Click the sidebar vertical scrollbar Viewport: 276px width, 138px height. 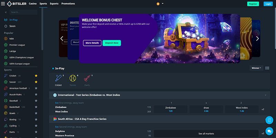[x=42, y=29]
